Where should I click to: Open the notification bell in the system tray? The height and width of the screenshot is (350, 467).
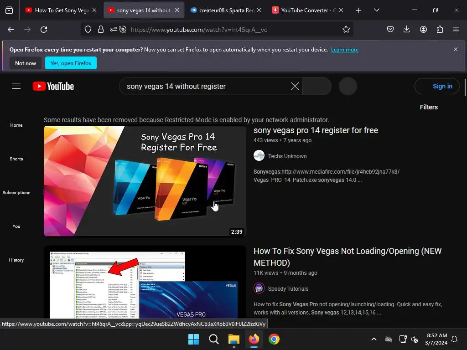tap(454, 339)
